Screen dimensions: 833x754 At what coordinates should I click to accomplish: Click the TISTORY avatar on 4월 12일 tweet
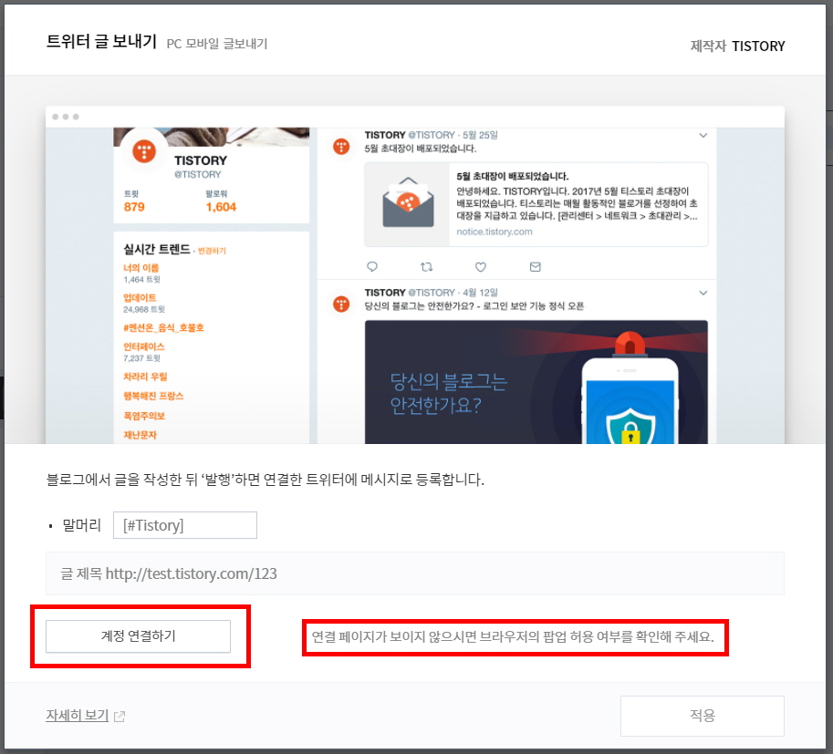(341, 305)
